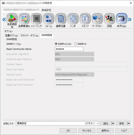Open Authentication Method MD5 dropdown
Viewport: 134px width, 135px height.
(x=74, y=59)
